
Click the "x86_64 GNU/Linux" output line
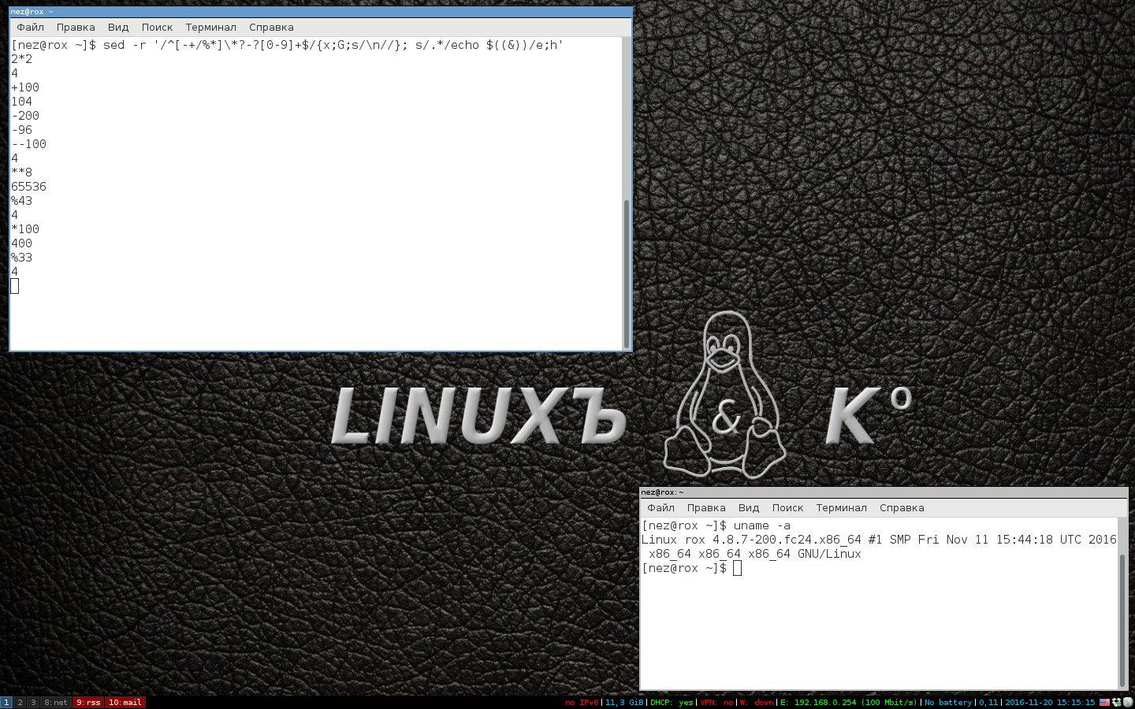[x=754, y=554]
